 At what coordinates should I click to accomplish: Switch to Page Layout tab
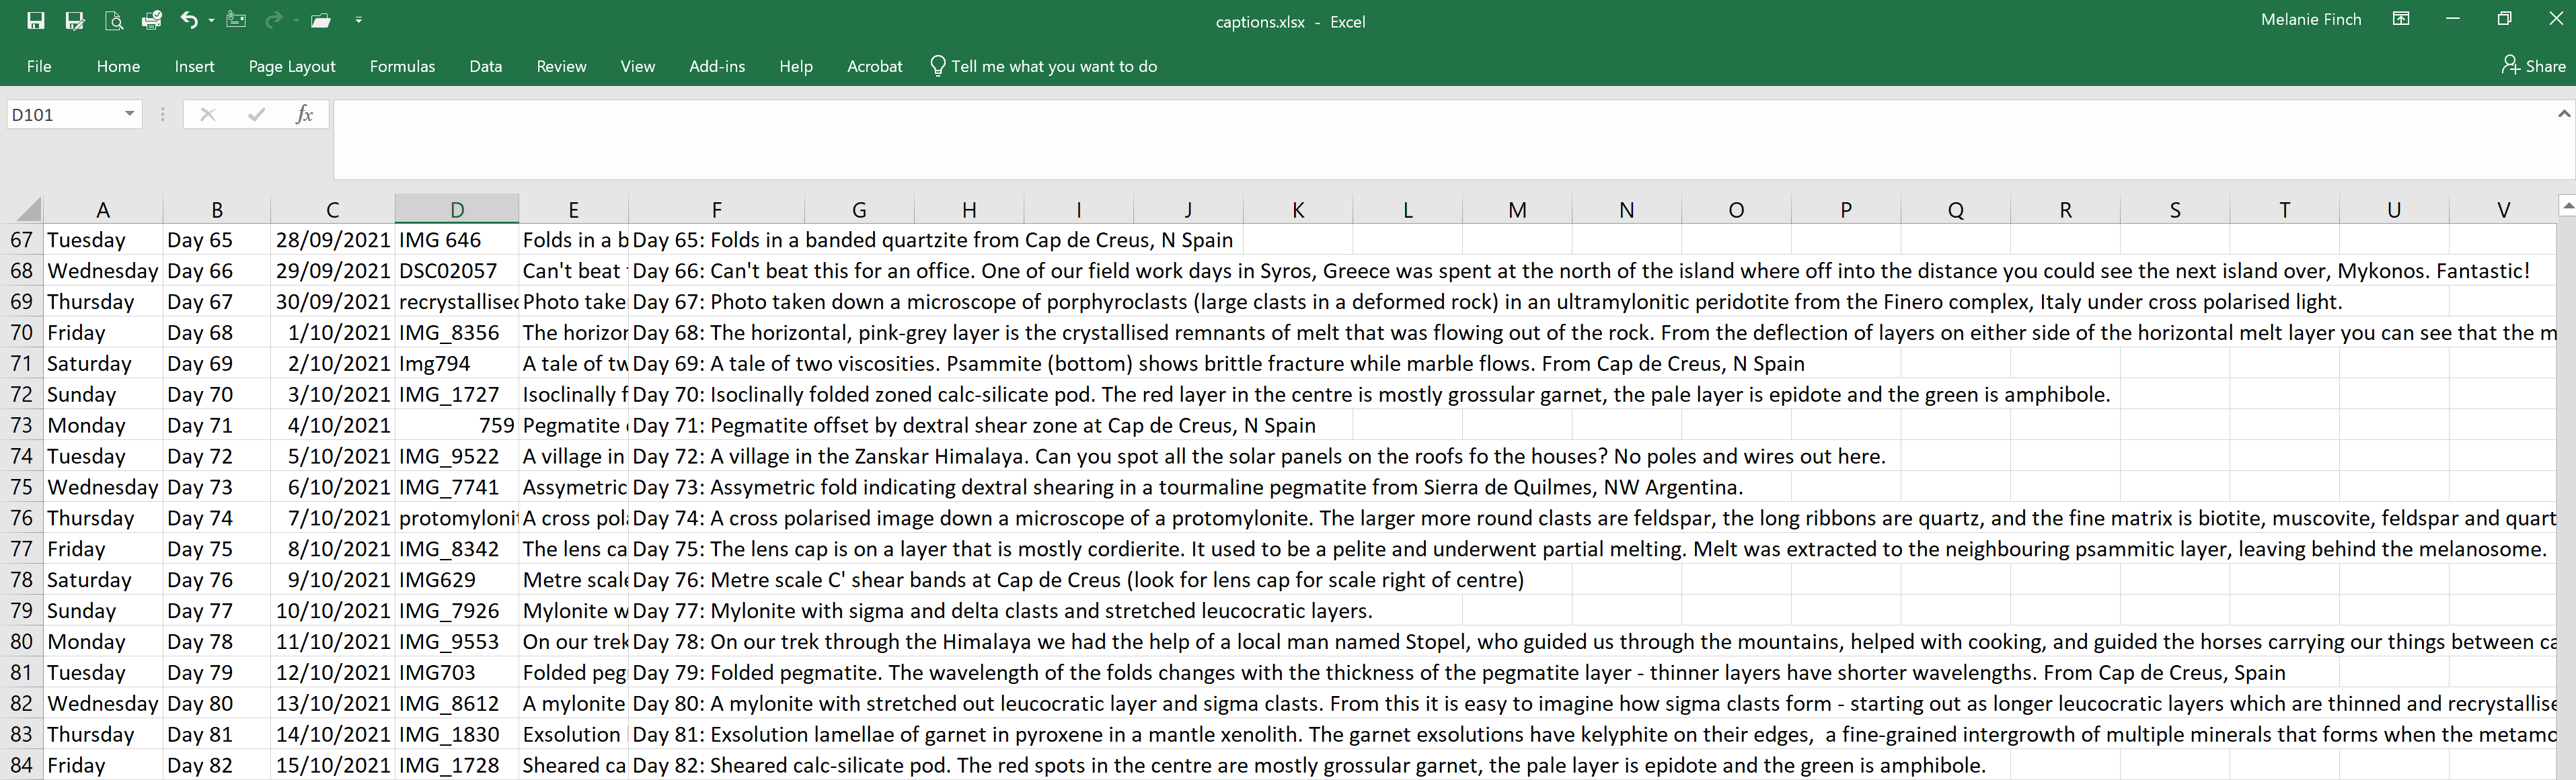tap(292, 66)
